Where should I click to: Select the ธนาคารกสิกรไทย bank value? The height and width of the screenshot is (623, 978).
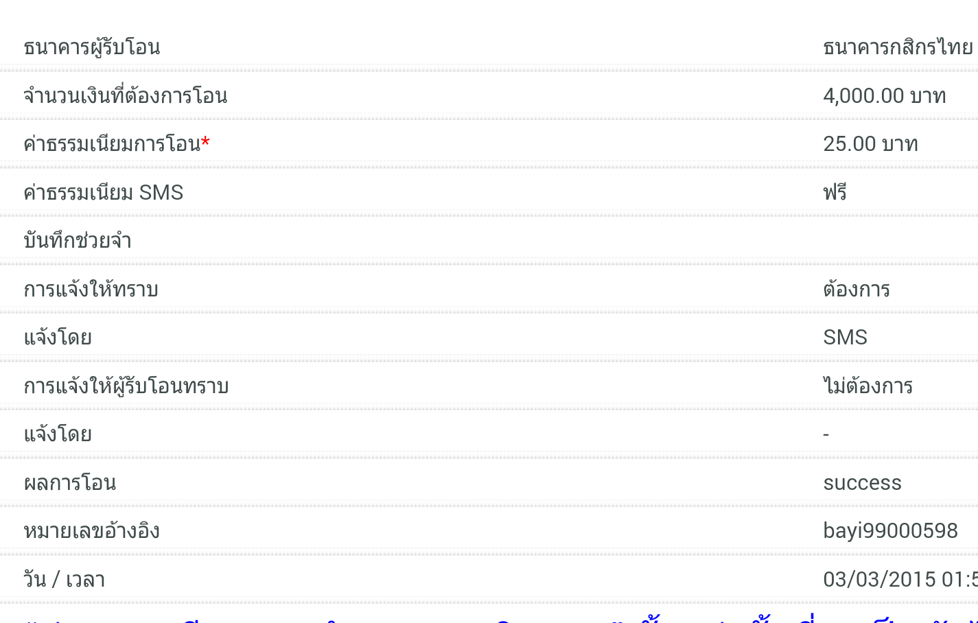click(x=898, y=47)
